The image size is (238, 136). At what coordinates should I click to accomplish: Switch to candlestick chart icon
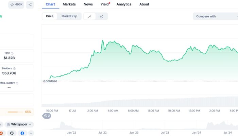(102, 16)
